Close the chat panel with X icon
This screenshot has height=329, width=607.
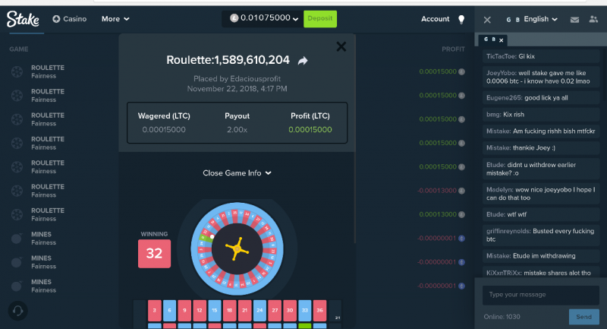(x=487, y=20)
